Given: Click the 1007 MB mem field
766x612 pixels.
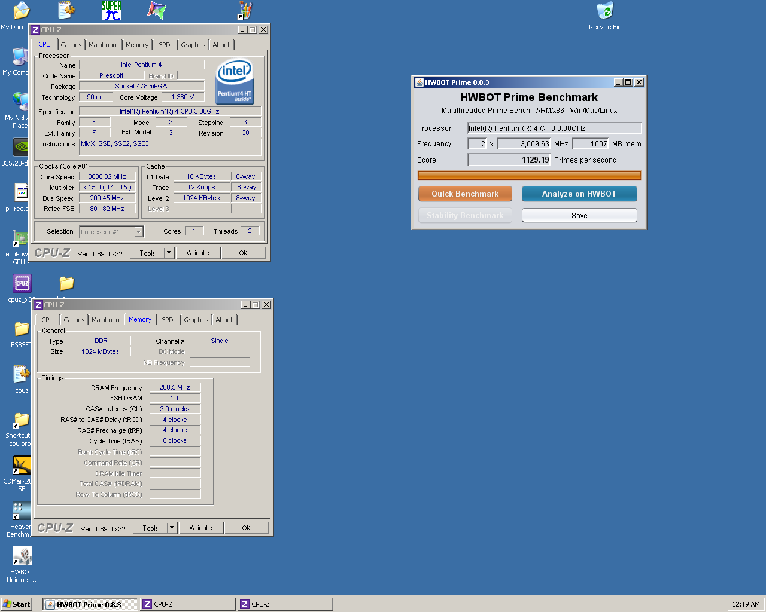Looking at the screenshot, I should [x=591, y=143].
